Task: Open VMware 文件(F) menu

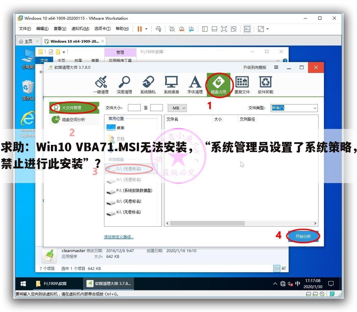Action: coord(25,29)
